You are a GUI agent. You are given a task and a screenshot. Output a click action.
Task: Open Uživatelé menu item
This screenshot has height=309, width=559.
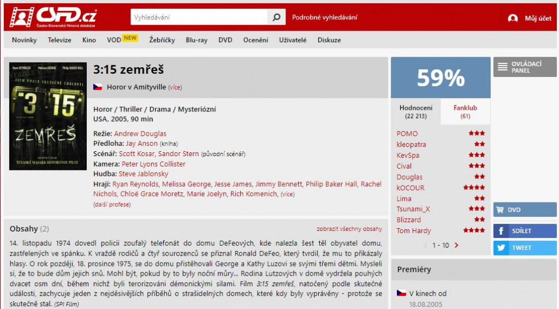[293, 40]
